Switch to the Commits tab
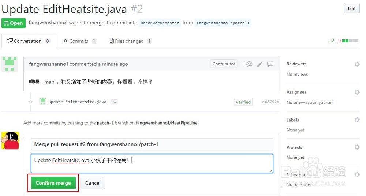The height and width of the screenshot is (196, 366). click(79, 41)
